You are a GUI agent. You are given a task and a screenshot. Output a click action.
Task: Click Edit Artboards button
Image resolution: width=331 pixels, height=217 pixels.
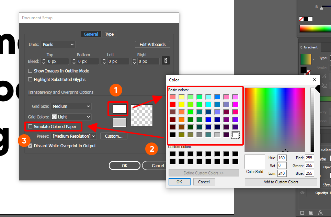click(152, 45)
